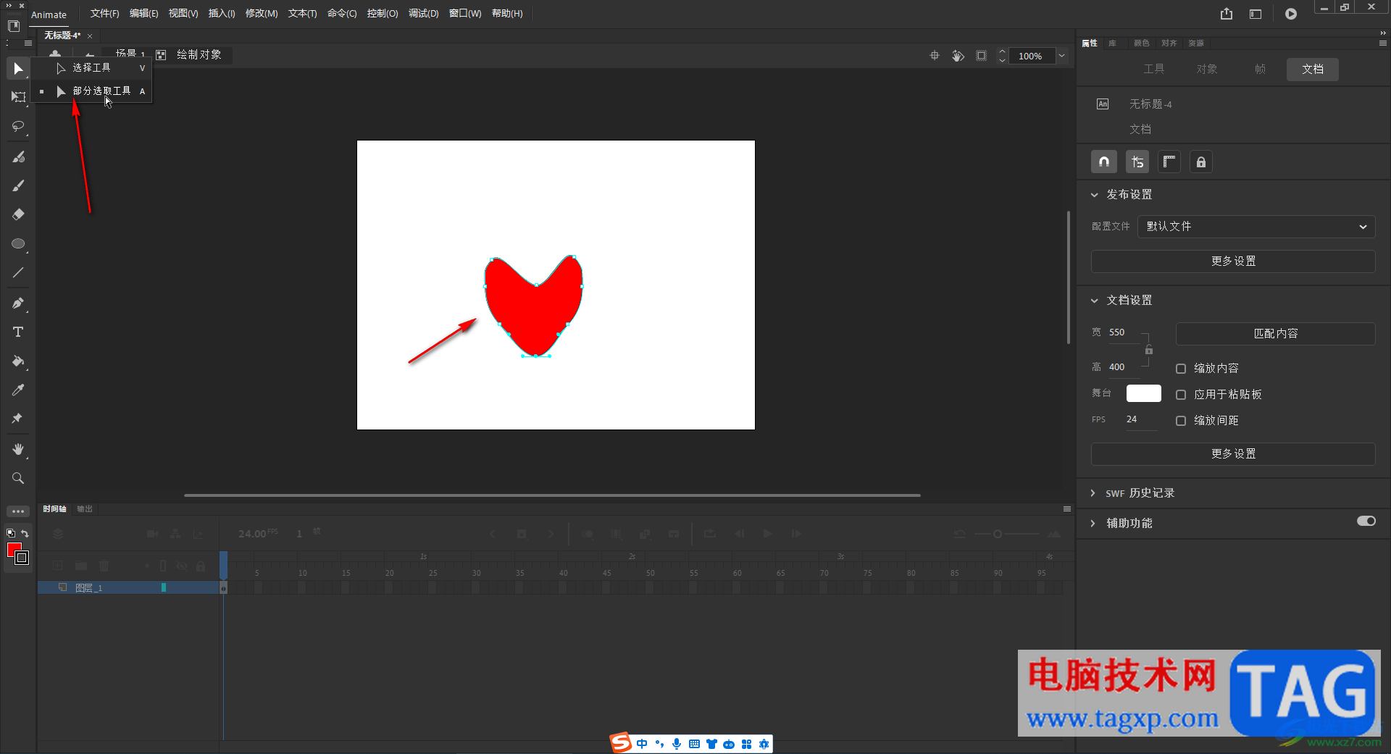Open the 文件(F) menu
This screenshot has height=754, width=1391.
click(104, 14)
